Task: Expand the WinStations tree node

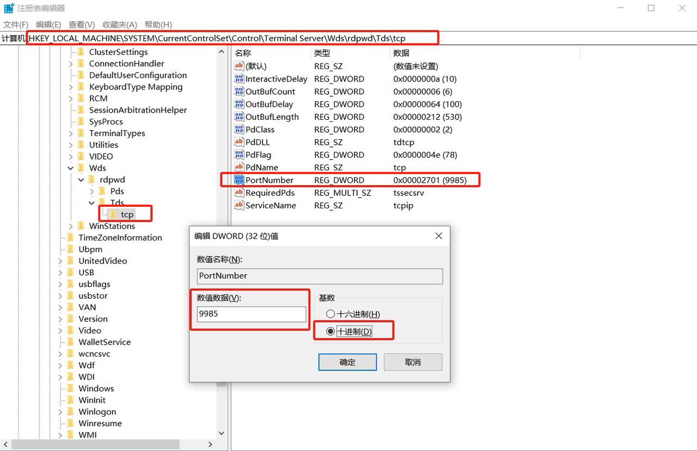Action: click(x=71, y=226)
